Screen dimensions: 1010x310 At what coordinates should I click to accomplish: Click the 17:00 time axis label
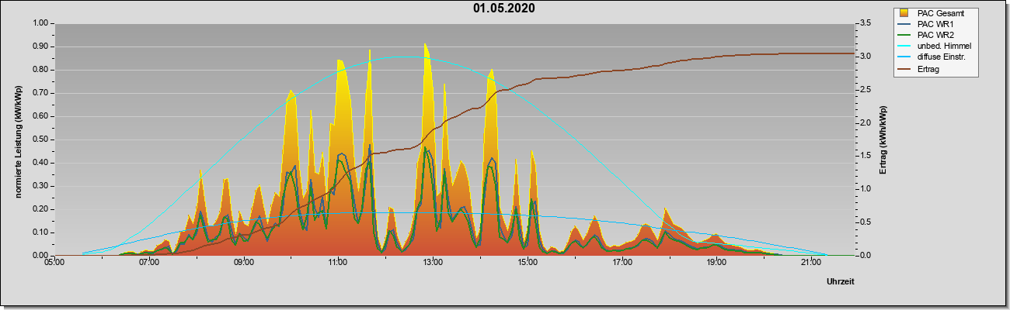point(622,263)
